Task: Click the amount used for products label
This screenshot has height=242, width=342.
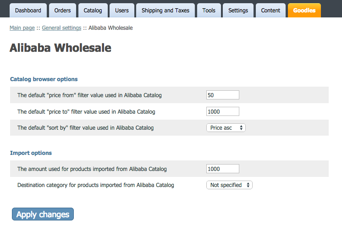Action: coord(92,169)
